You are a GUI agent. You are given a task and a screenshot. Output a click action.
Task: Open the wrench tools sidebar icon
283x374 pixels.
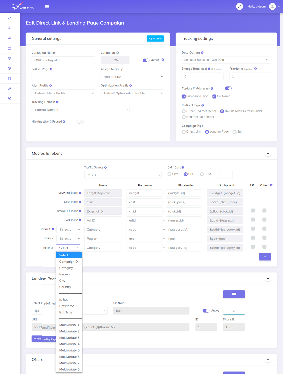coord(10,89)
